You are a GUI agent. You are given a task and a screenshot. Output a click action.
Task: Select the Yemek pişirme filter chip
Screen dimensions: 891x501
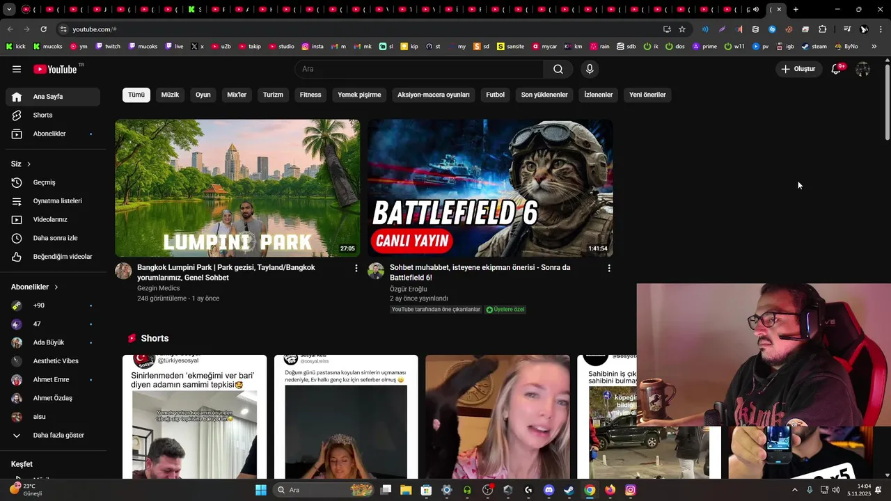359,95
